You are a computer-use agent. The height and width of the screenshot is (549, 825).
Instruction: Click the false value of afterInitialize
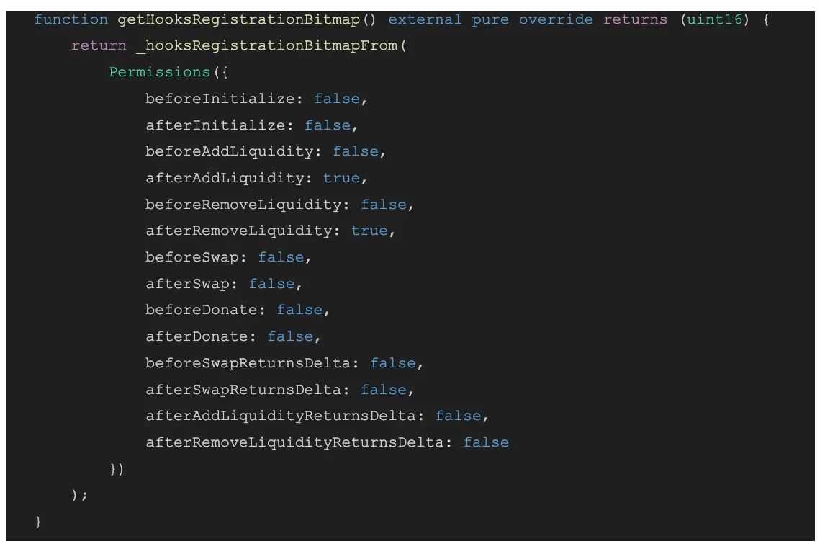coord(328,125)
